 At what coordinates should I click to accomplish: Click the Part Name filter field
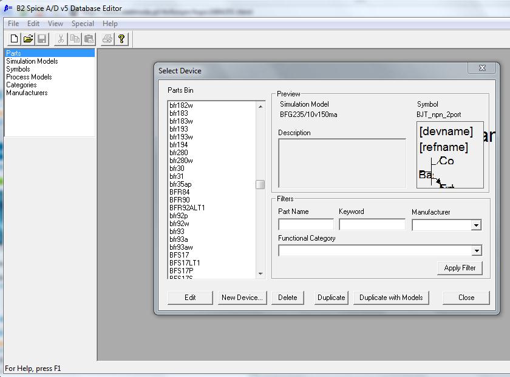tap(306, 224)
